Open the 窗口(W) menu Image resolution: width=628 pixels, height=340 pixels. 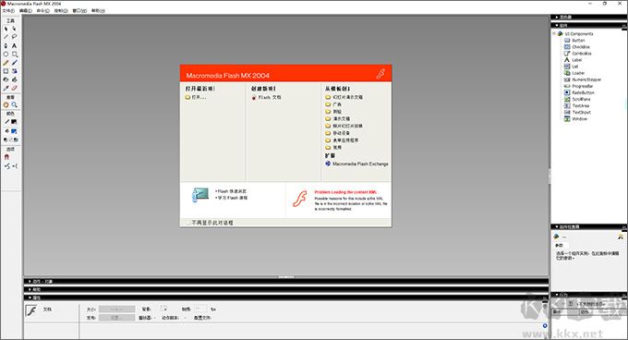79,11
